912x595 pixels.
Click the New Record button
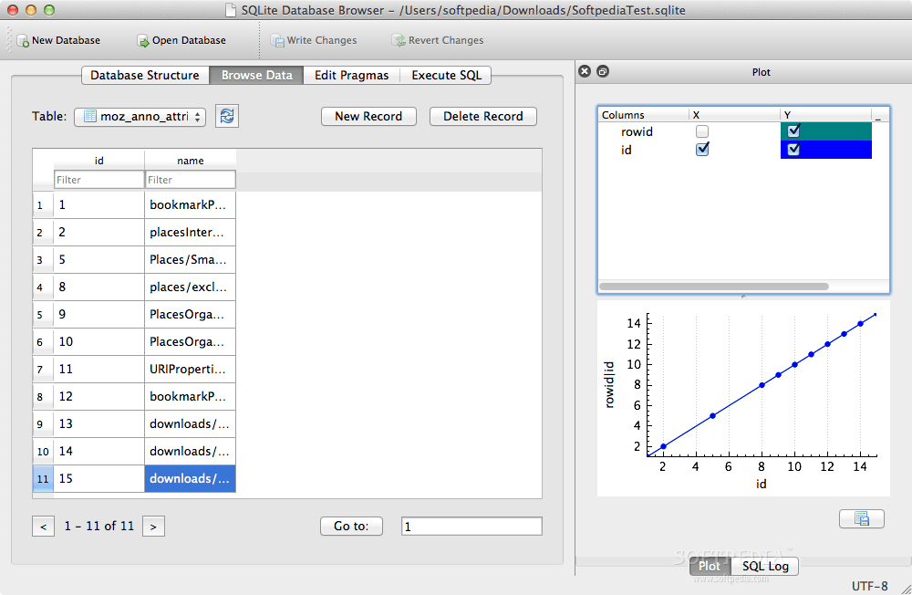(x=368, y=116)
